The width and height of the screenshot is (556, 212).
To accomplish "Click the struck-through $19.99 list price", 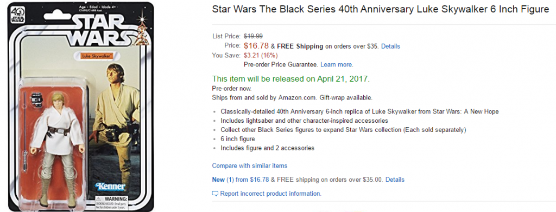I will (x=253, y=36).
